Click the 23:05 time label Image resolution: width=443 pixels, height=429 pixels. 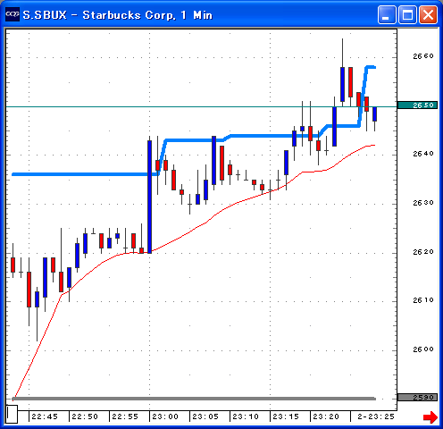[x=205, y=416]
